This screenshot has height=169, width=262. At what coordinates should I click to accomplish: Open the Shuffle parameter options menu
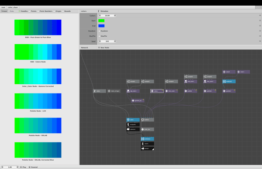[x=260, y=36]
